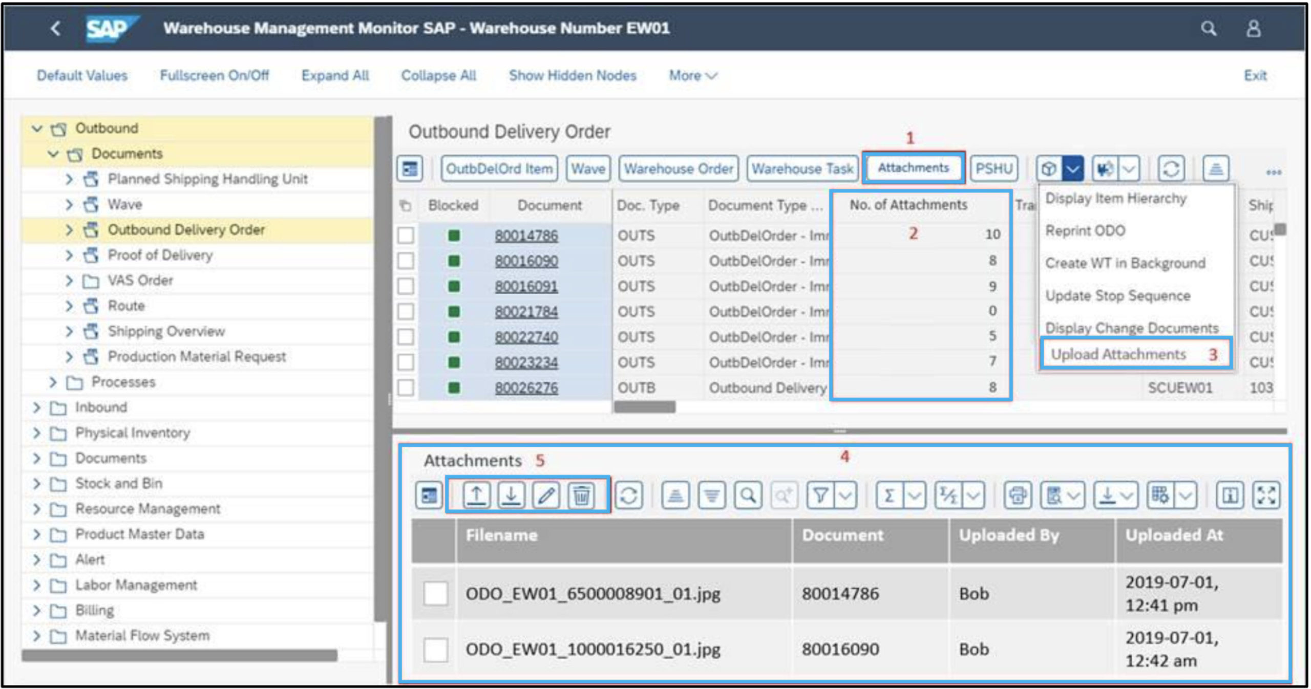Screen dimensions: 1311x689
Task: Click the upload attachment arrow icon
Action: click(x=476, y=495)
